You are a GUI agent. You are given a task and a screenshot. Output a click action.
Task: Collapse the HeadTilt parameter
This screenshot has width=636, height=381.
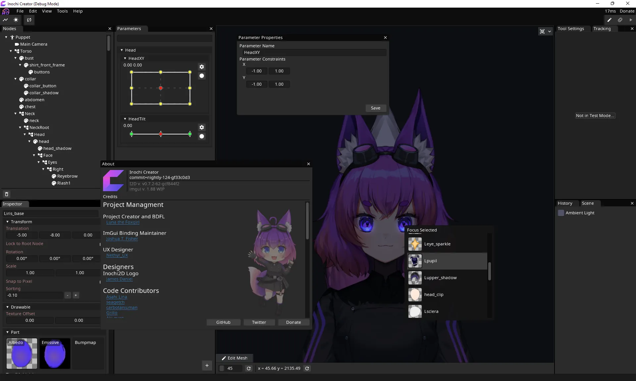[125, 119]
